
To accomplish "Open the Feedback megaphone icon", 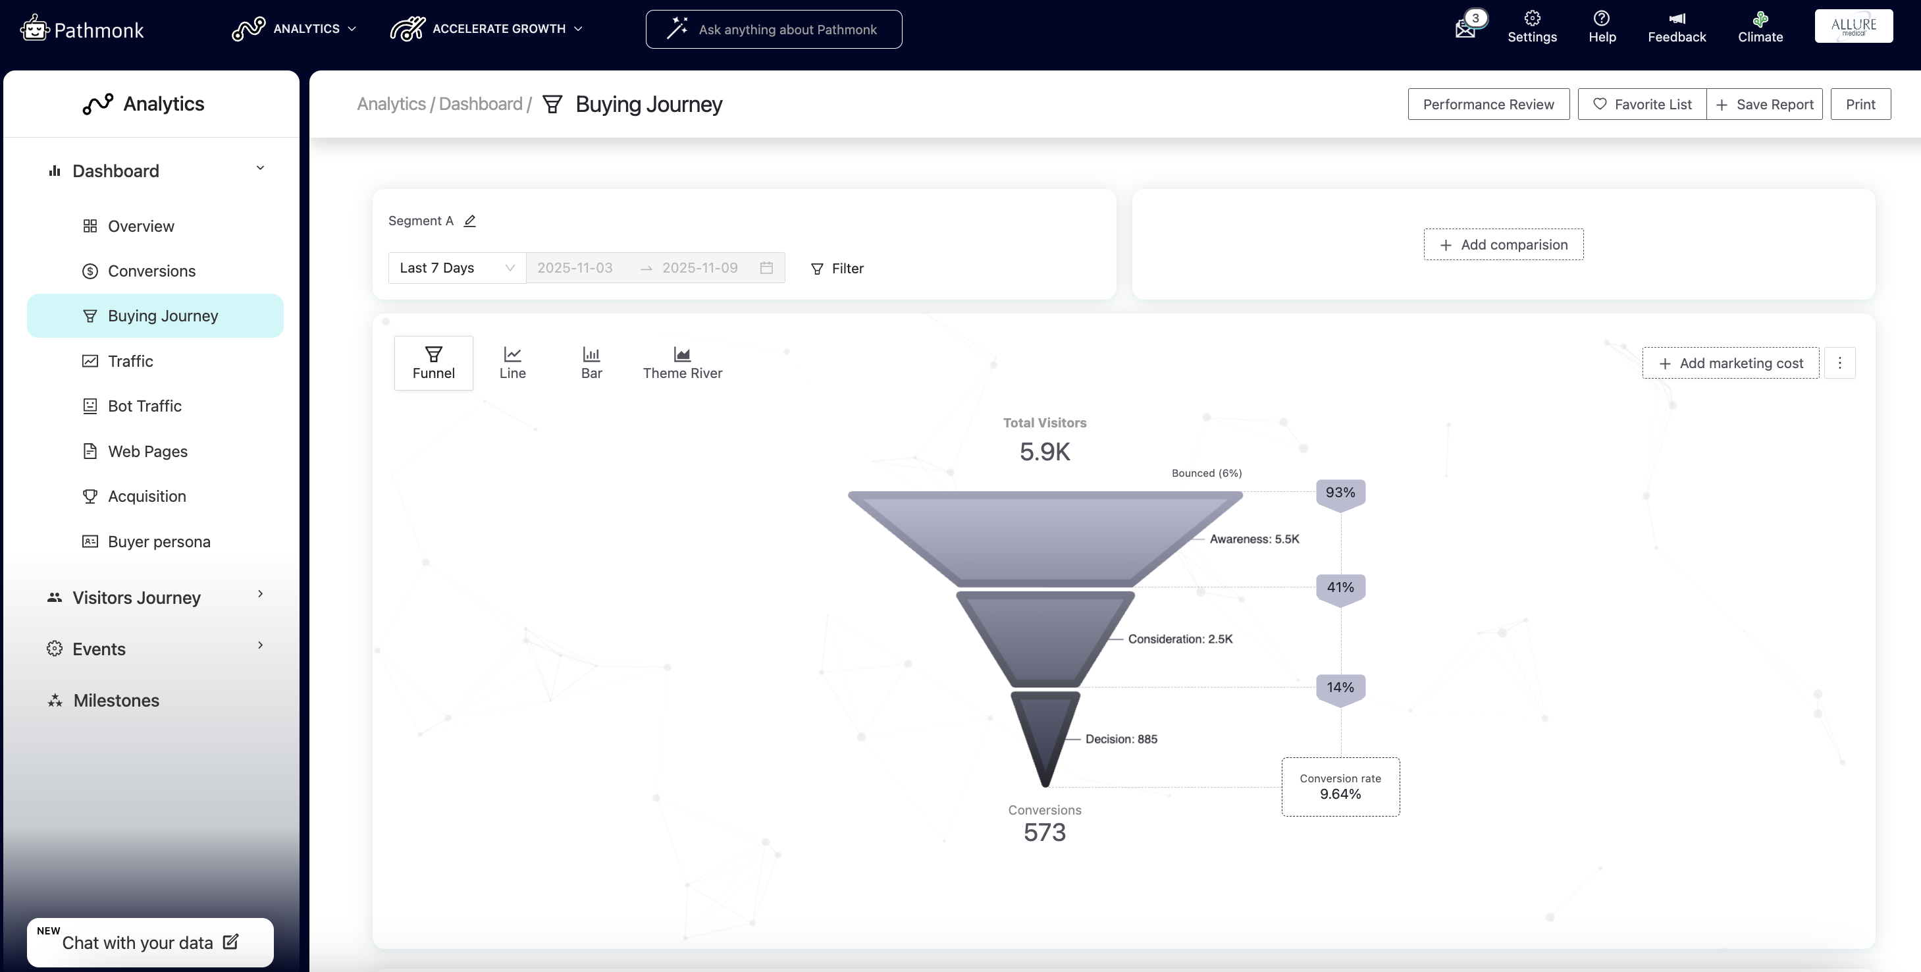I will [x=1676, y=18].
